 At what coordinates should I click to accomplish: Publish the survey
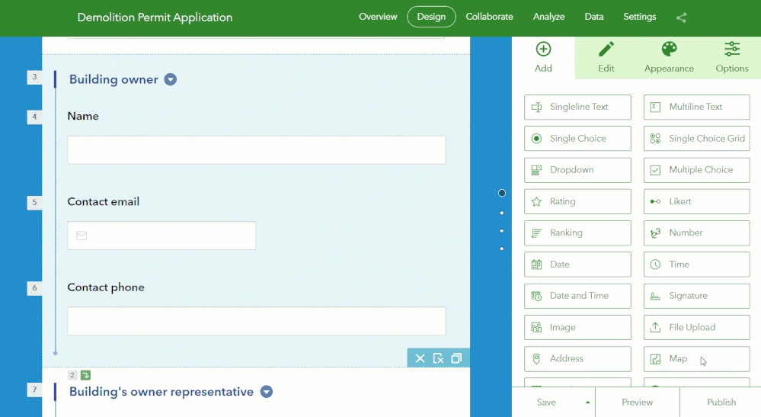click(x=721, y=403)
